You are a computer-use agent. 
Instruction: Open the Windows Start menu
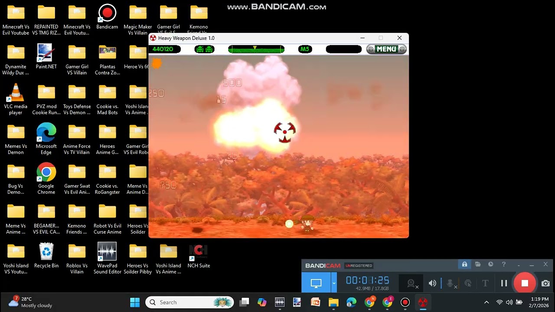135,302
